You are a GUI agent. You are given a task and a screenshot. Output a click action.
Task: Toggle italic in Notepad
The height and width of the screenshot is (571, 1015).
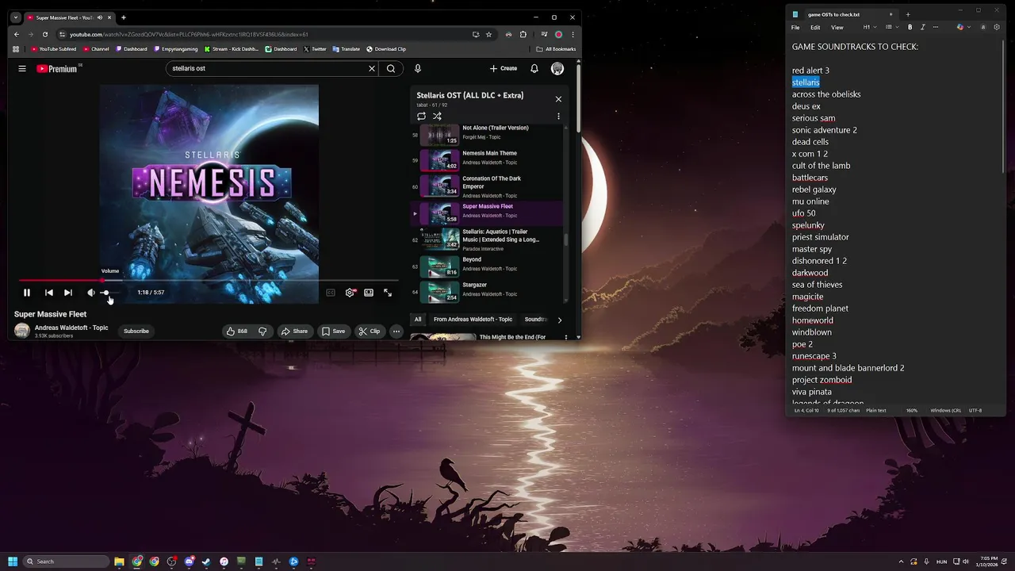(922, 27)
